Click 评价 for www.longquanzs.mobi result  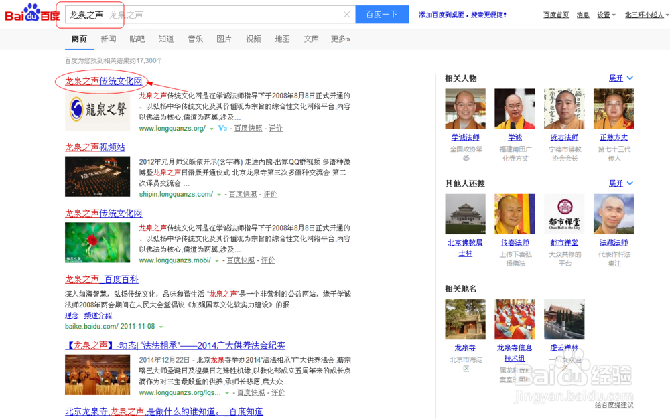(x=268, y=260)
